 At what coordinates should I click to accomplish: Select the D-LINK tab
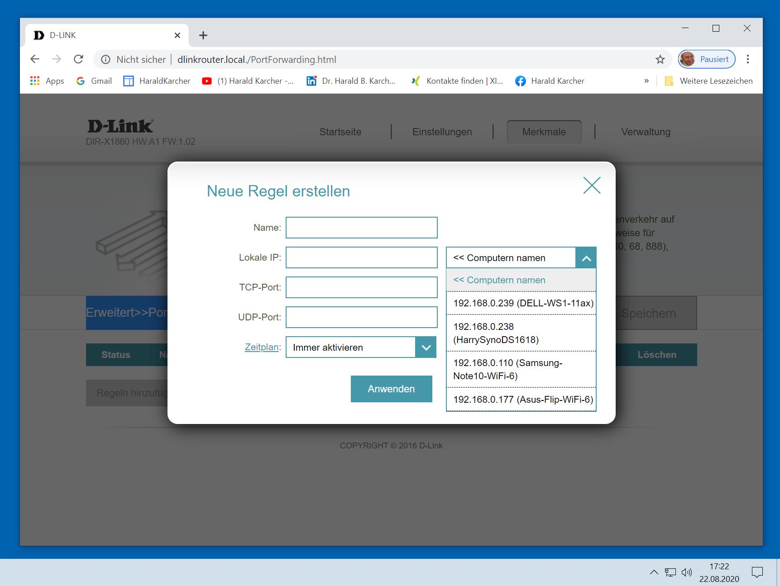point(106,35)
